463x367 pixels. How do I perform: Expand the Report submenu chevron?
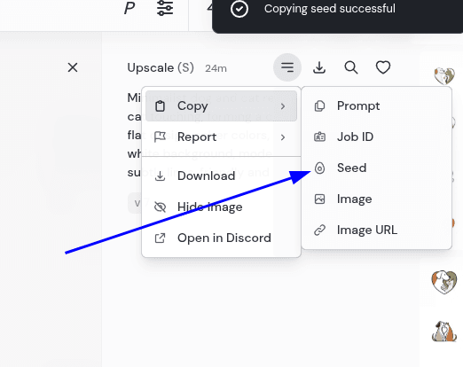click(283, 137)
